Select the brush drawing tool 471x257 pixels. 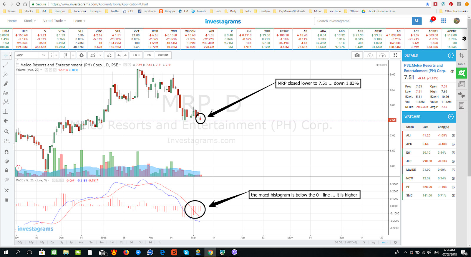coord(6,84)
